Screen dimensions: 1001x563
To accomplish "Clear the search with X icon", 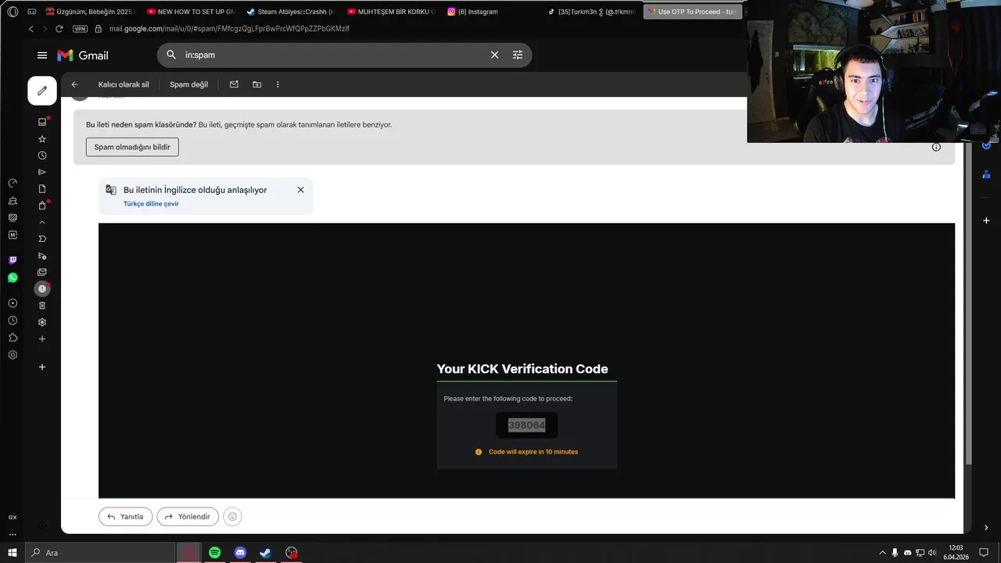I will (x=494, y=55).
